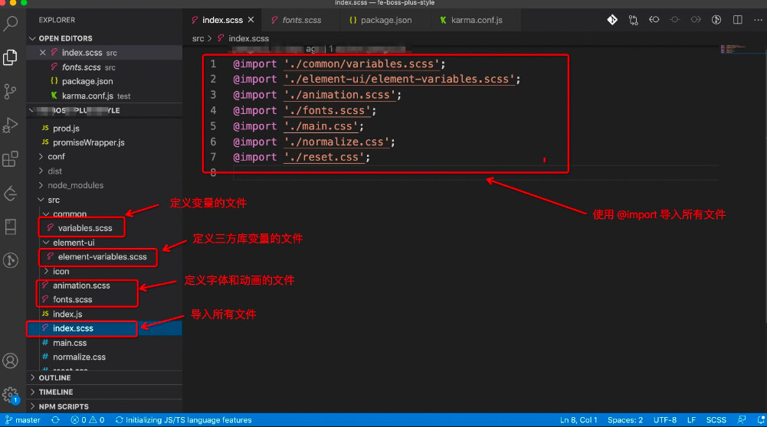Change encoding via UTF-8 in status bar

click(665, 420)
